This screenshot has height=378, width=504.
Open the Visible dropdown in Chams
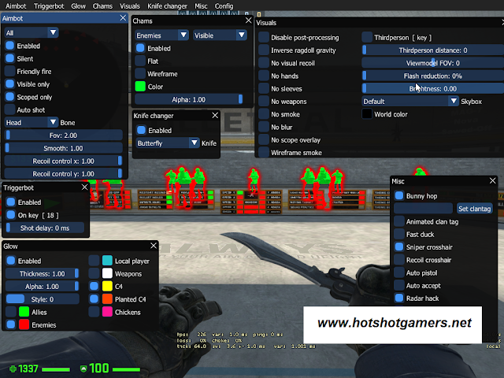coord(220,35)
